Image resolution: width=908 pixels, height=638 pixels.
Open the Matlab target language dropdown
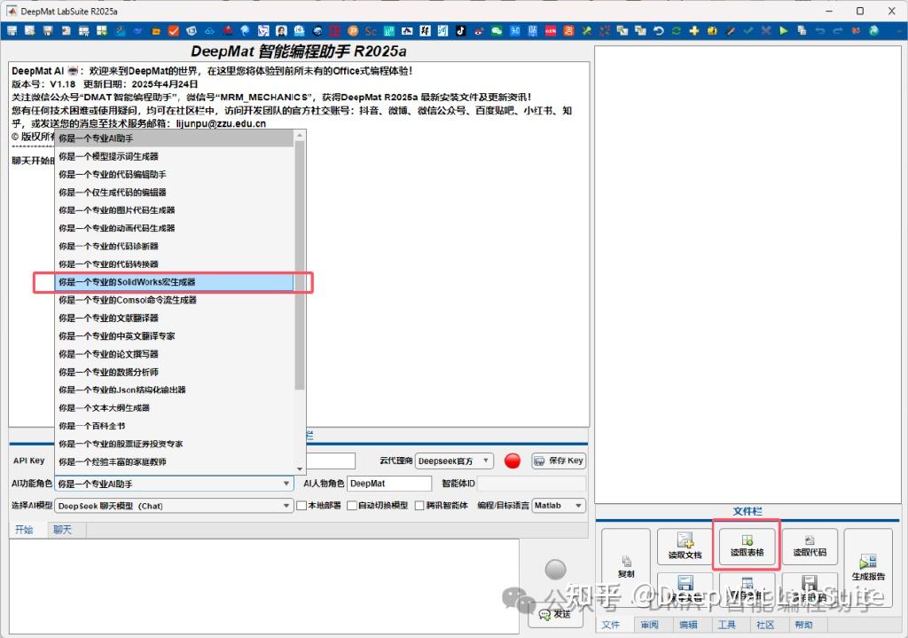click(x=559, y=505)
